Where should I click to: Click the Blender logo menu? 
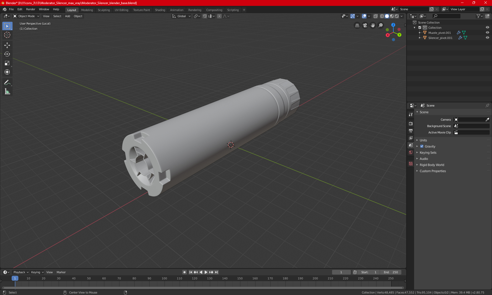pyautogui.click(x=5, y=9)
